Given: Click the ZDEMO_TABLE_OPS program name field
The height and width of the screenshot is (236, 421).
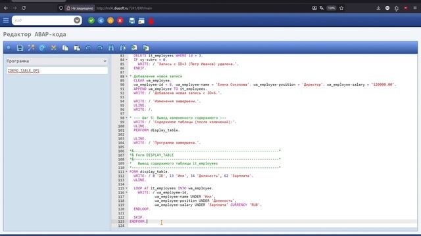Looking at the screenshot, I should pyautogui.click(x=57, y=71).
